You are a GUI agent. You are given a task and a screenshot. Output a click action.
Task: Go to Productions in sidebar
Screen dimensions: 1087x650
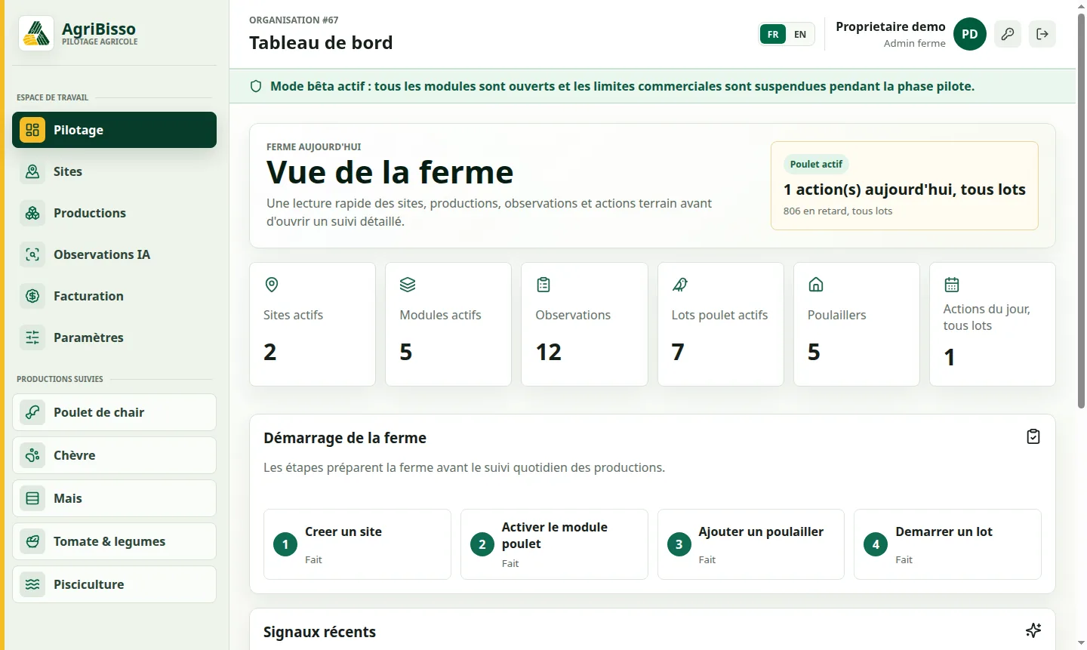coord(114,213)
